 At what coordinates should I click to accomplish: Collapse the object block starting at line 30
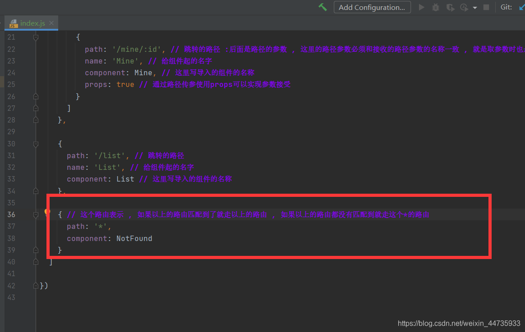point(36,144)
